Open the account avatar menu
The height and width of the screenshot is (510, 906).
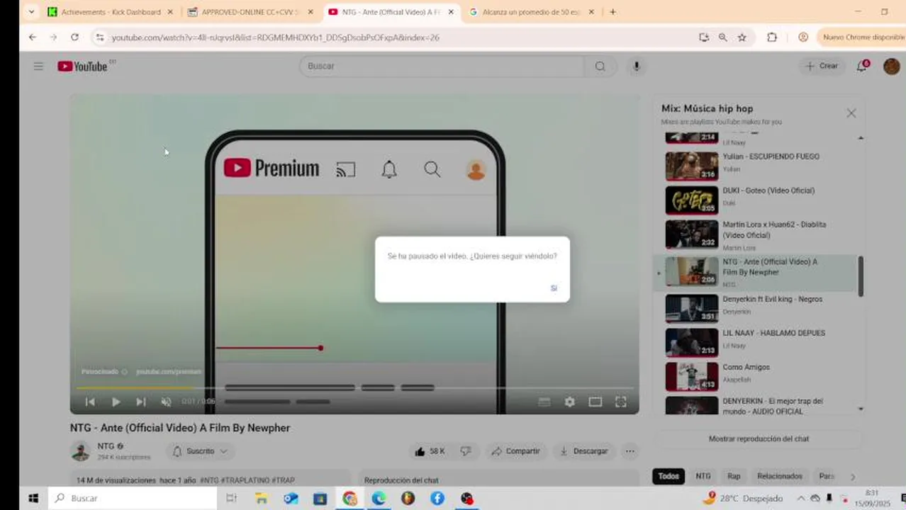891,66
